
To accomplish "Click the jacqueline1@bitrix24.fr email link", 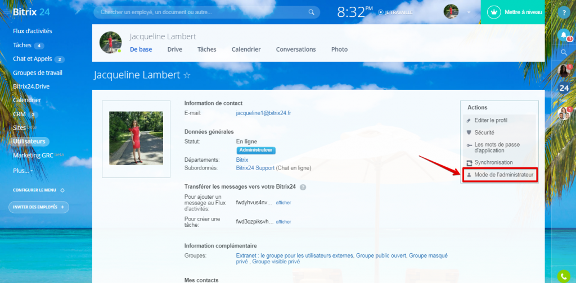I will 263,113.
